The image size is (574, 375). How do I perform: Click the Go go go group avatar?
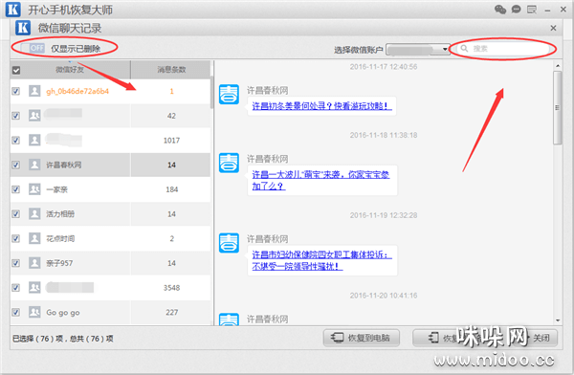click(34, 312)
